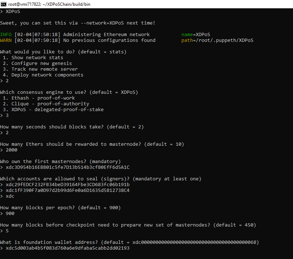The height and width of the screenshot is (259, 293).
Task: Click the signer address starting xdc1fF390F7
Action: point(67,190)
